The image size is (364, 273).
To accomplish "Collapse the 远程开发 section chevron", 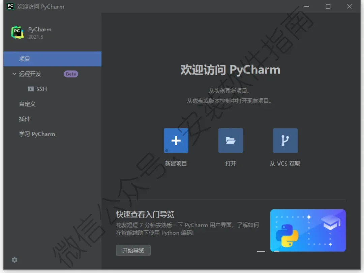I will (x=14, y=74).
